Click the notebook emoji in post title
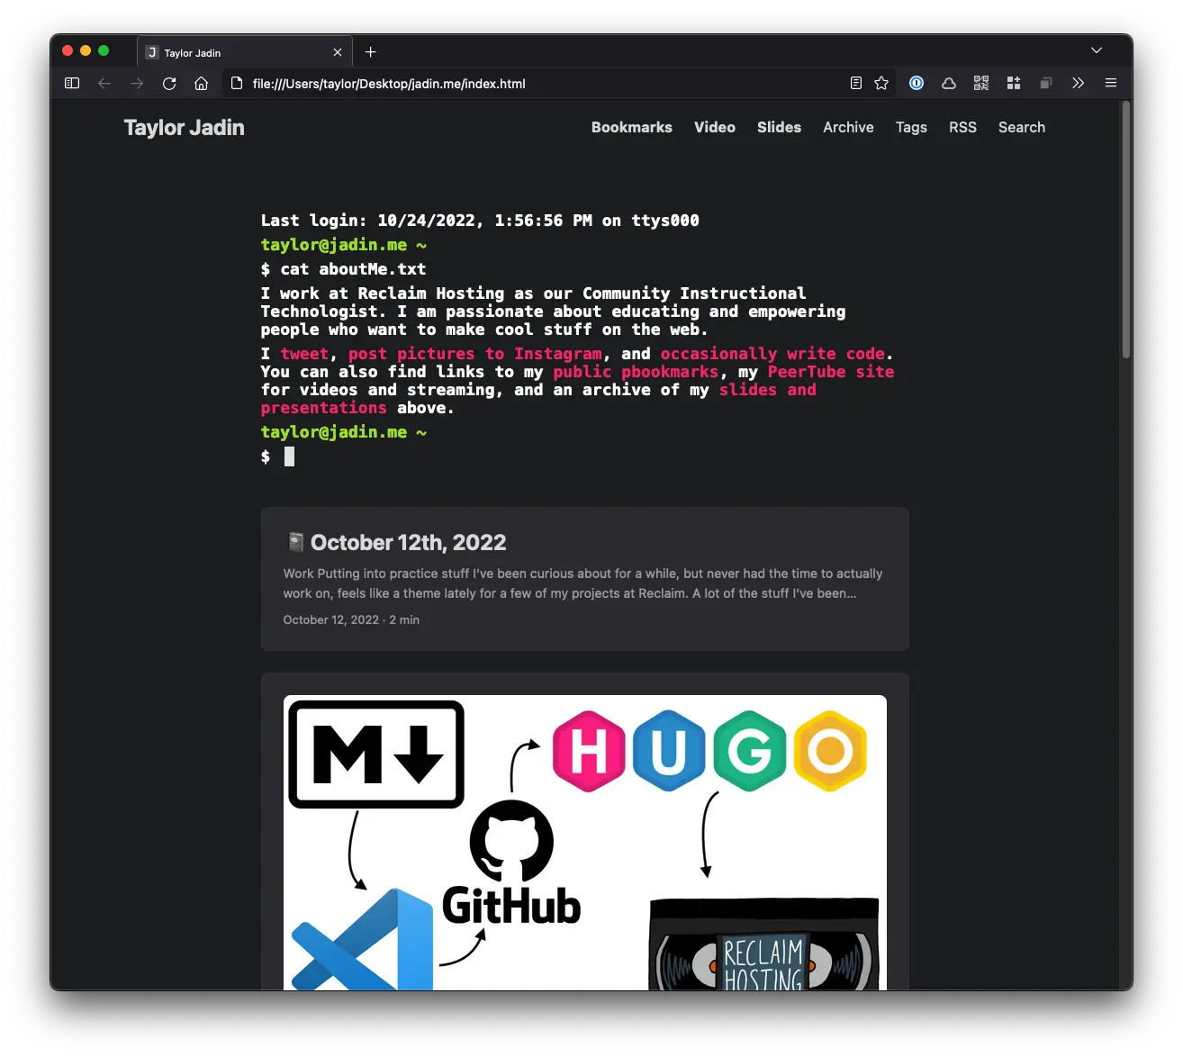Image resolution: width=1183 pixels, height=1057 pixels. tap(294, 542)
